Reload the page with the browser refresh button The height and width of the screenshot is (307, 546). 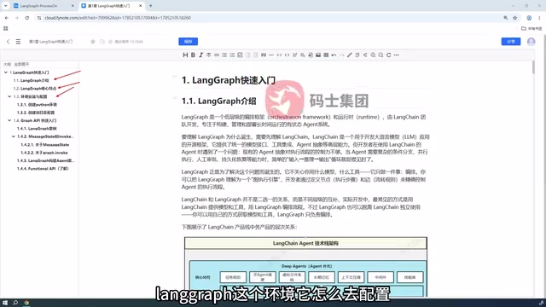tap(26, 18)
